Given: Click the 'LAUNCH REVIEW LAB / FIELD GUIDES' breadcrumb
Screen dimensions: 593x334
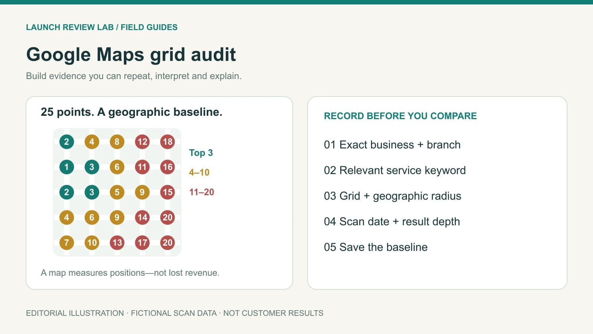Looking at the screenshot, I should [x=102, y=27].
